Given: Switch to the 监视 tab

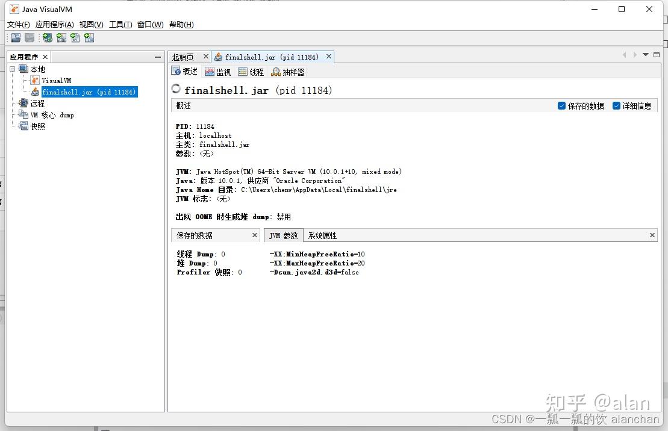Looking at the screenshot, I should [219, 70].
